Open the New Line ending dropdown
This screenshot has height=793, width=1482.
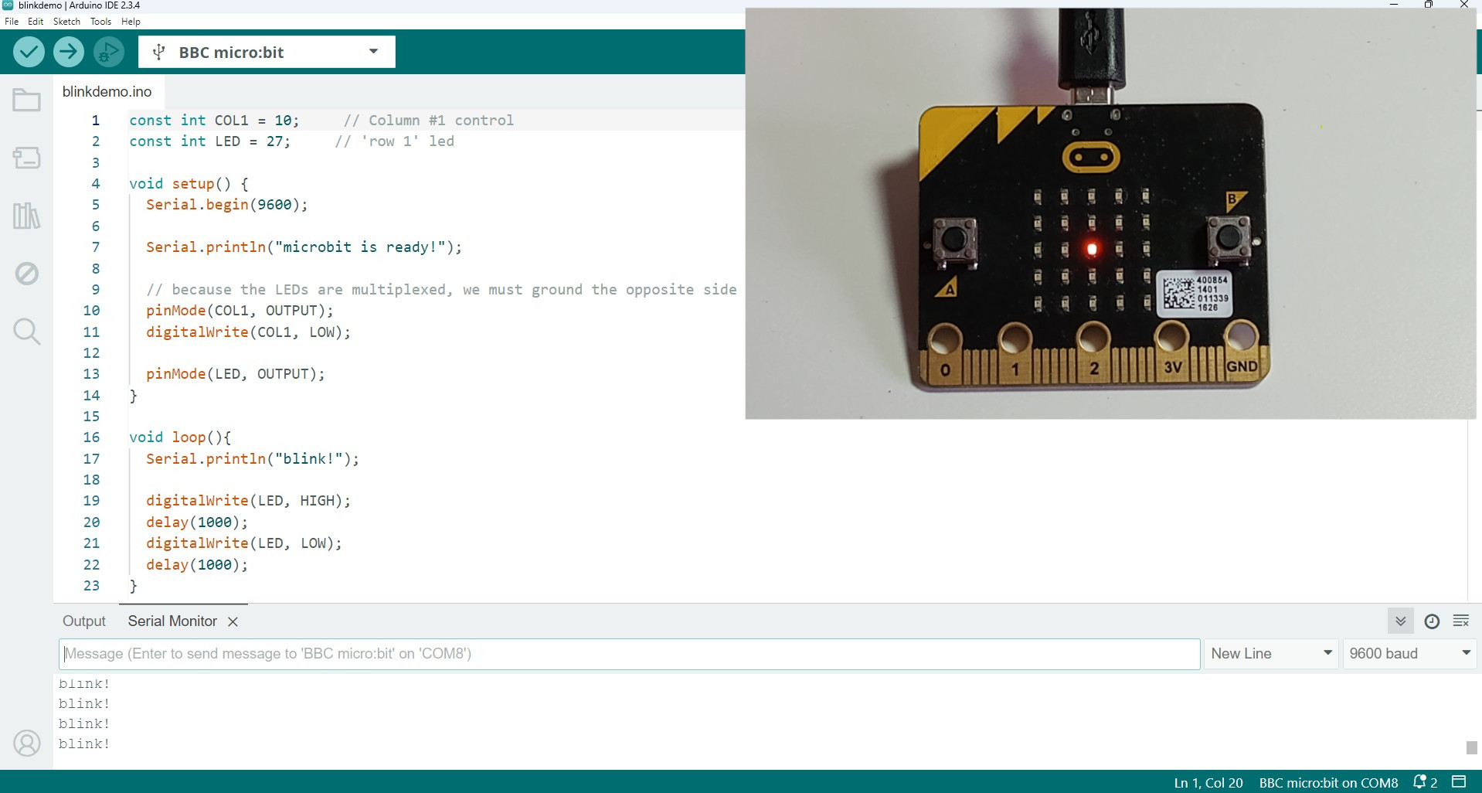1272,654
